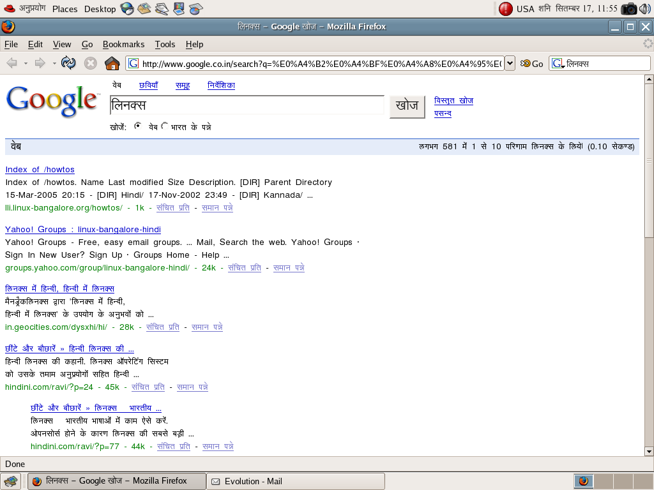Click the USA keyboard layout indicator
This screenshot has width=654, height=490.
(525, 9)
